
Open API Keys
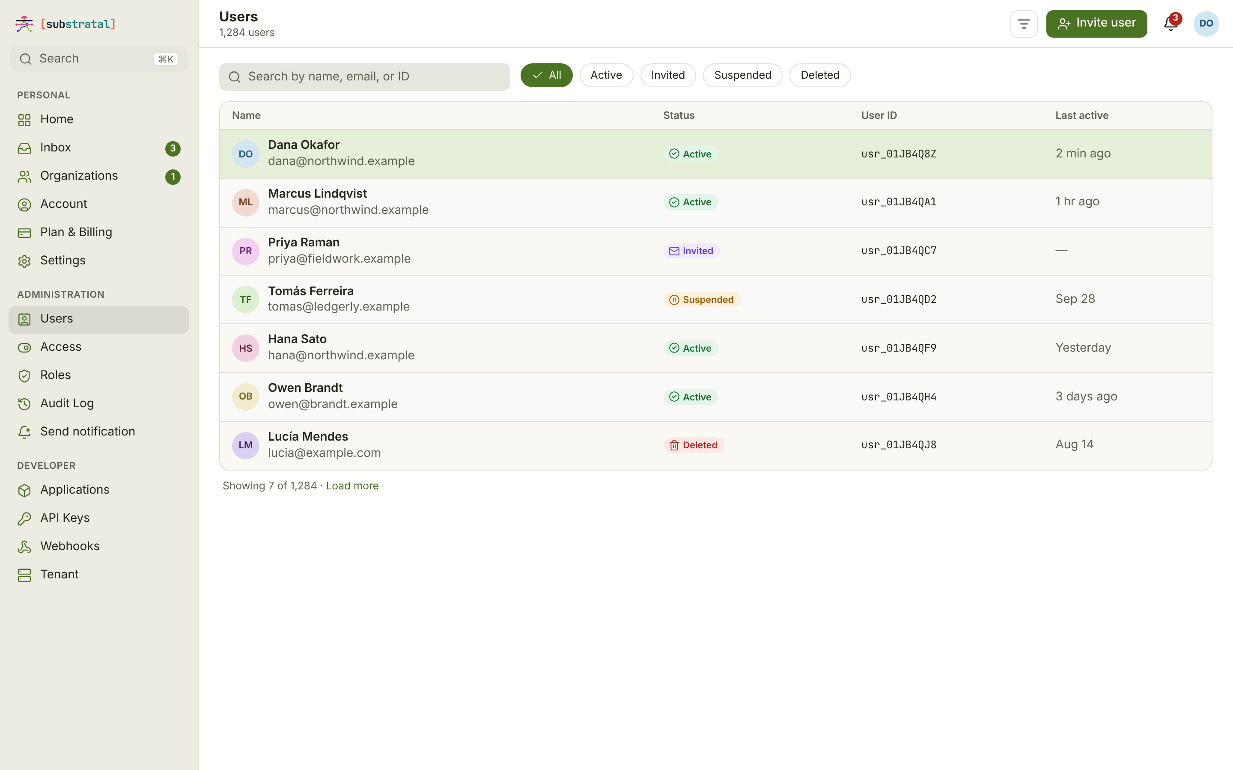point(99,518)
